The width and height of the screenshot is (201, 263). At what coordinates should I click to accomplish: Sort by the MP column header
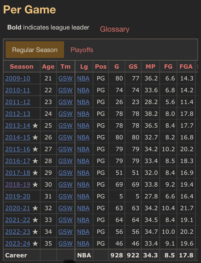pos(151,66)
